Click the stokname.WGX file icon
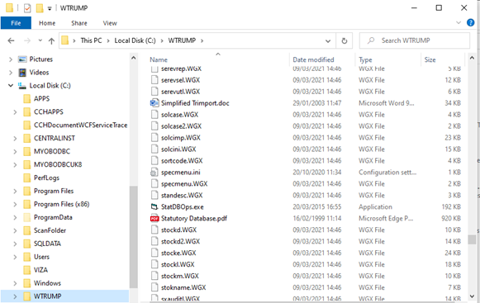This screenshot has width=480, height=303. pyautogui.click(x=154, y=287)
